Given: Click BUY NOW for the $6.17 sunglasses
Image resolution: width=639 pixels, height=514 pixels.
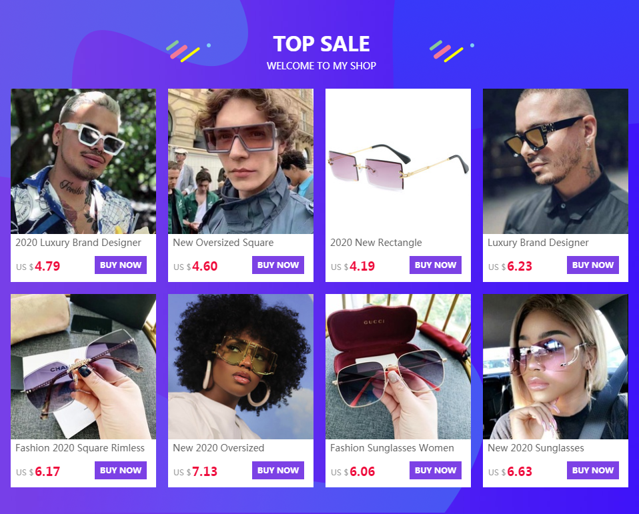Looking at the screenshot, I should click(121, 471).
